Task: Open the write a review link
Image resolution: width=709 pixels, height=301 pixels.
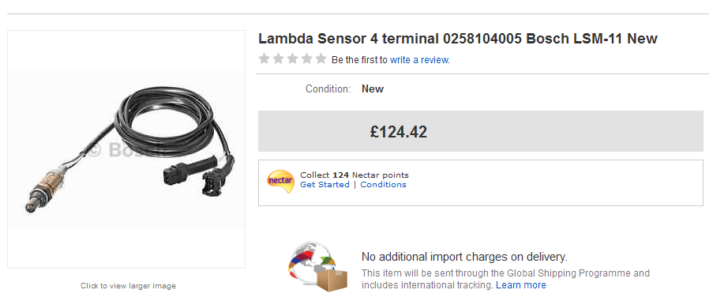Action: pos(419,60)
